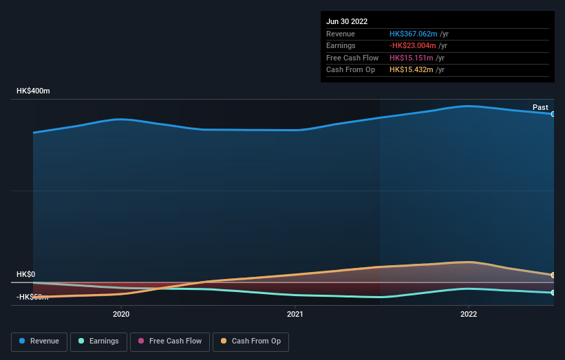
Task: Select the 2020 x-axis label
Action: coord(121,314)
